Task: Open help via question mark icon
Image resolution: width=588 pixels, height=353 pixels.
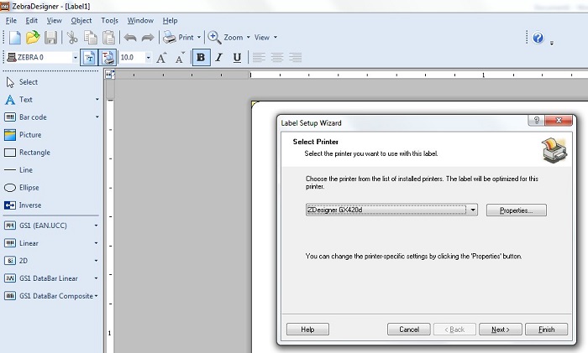Action: pyautogui.click(x=538, y=38)
